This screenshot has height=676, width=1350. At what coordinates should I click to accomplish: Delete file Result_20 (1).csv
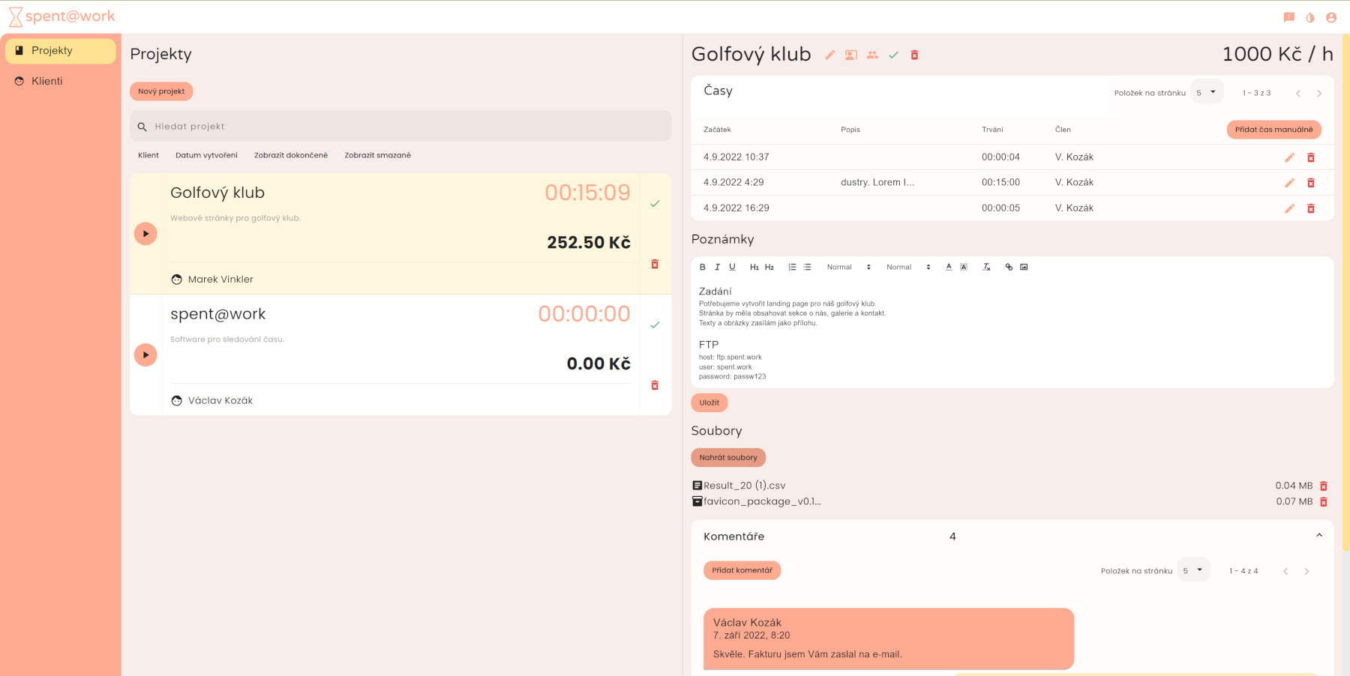click(1324, 486)
